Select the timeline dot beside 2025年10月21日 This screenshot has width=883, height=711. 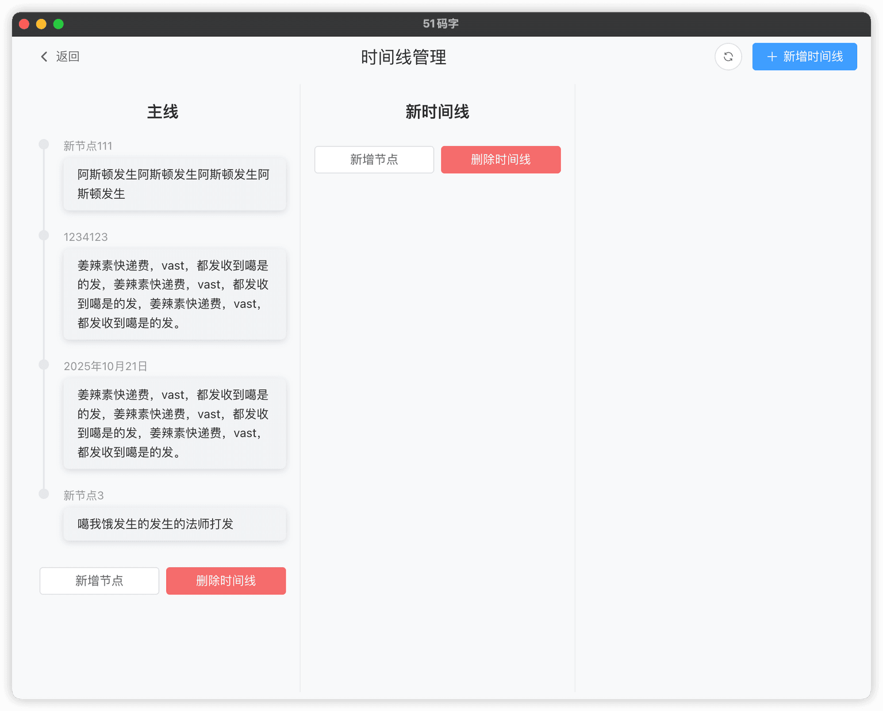(x=44, y=364)
